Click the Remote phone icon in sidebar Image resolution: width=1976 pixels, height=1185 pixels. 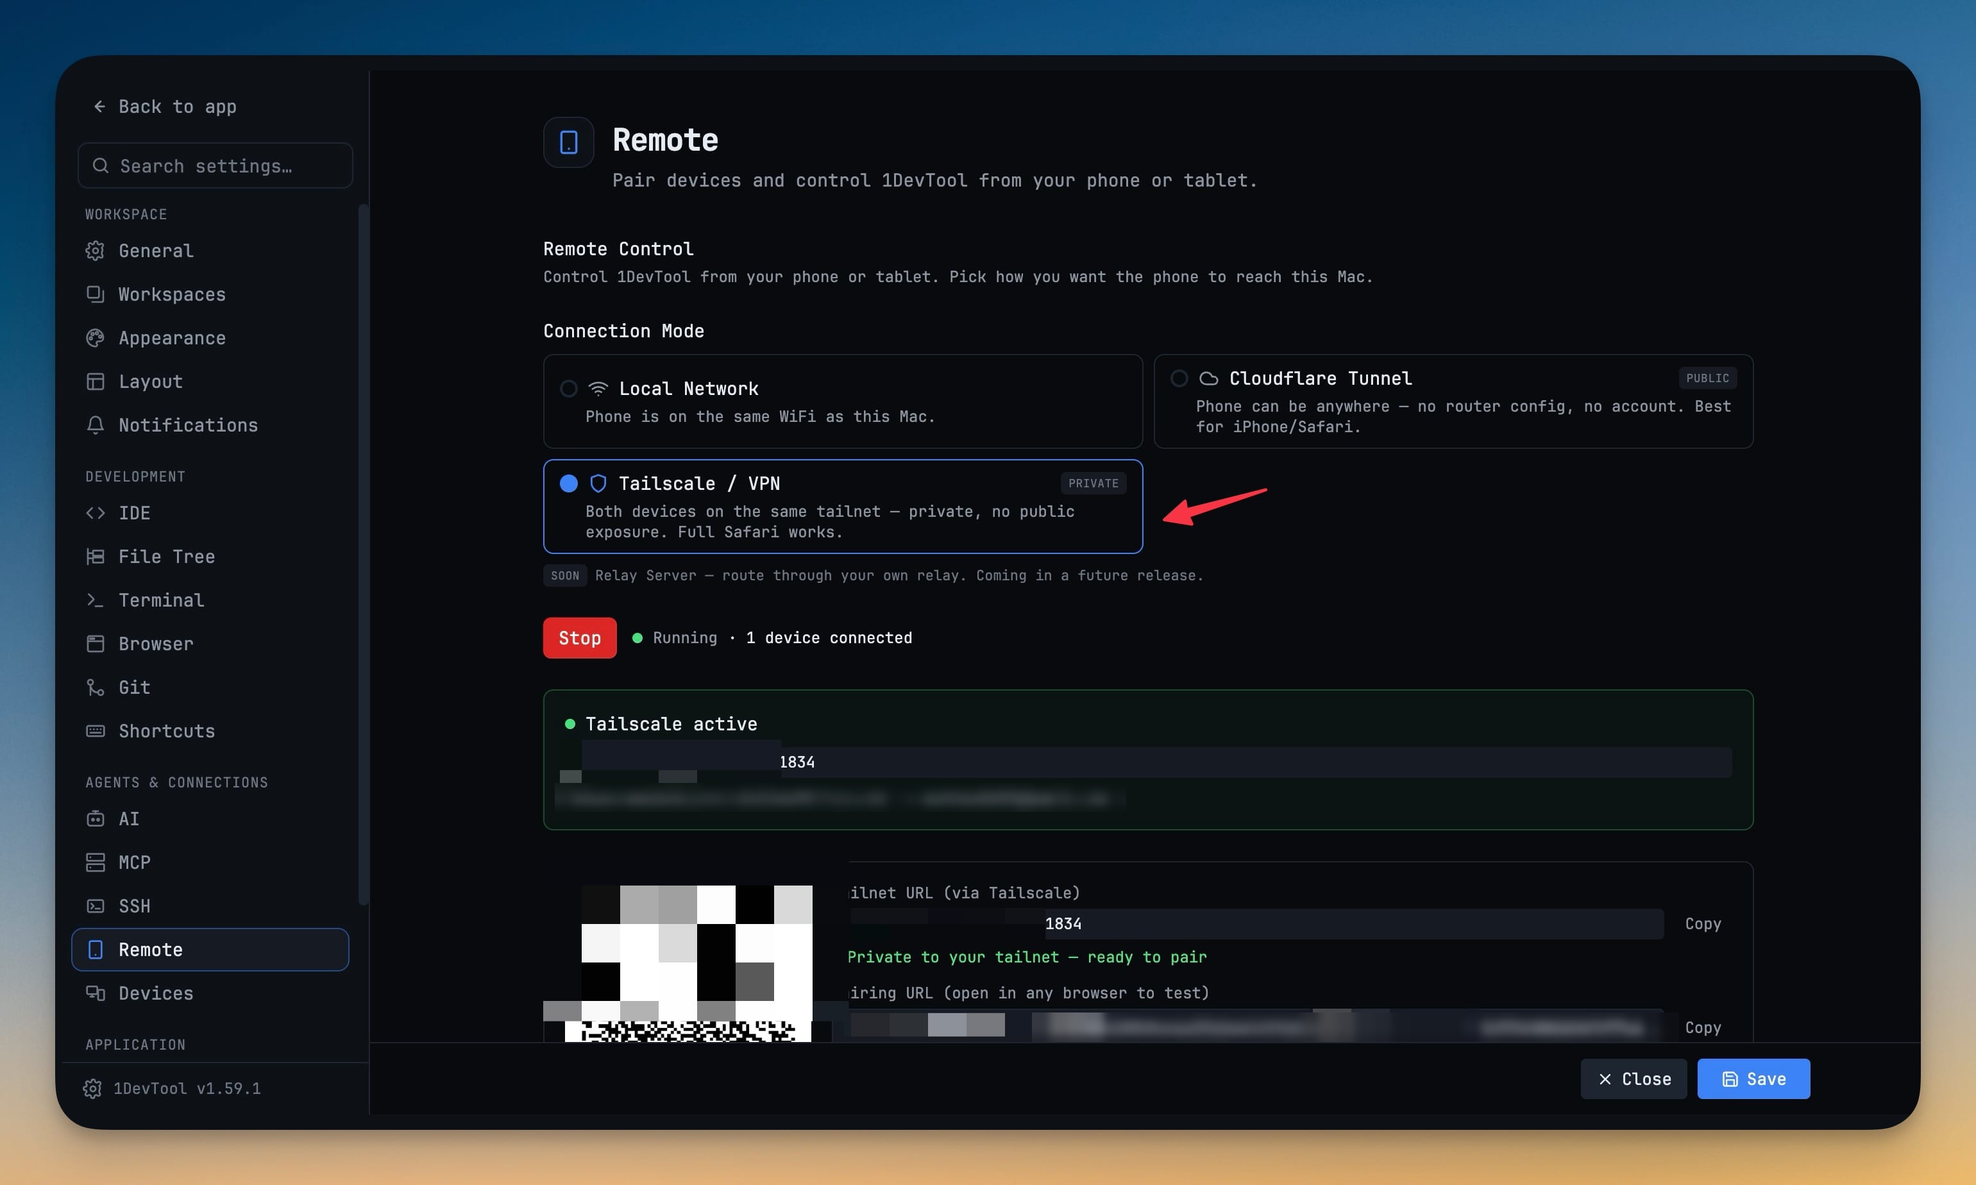click(95, 950)
